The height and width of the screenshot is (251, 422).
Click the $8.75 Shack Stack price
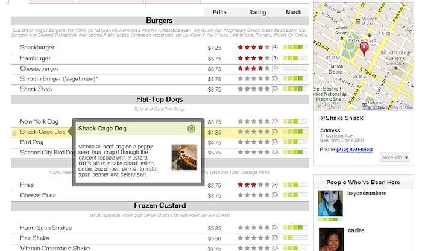click(214, 90)
